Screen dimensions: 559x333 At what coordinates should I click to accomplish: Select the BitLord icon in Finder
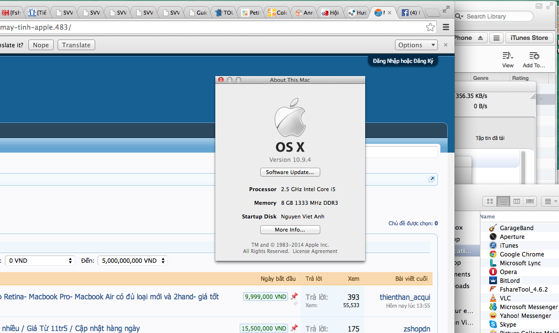pyautogui.click(x=493, y=281)
